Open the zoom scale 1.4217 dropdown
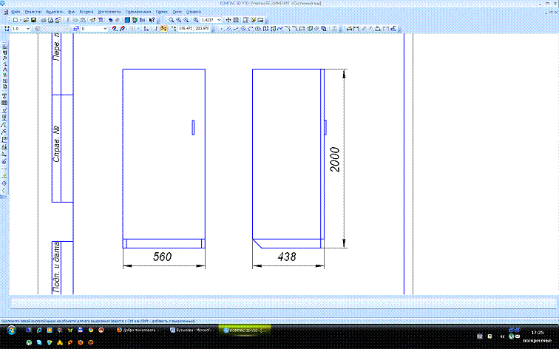The height and width of the screenshot is (349, 559). [x=220, y=19]
